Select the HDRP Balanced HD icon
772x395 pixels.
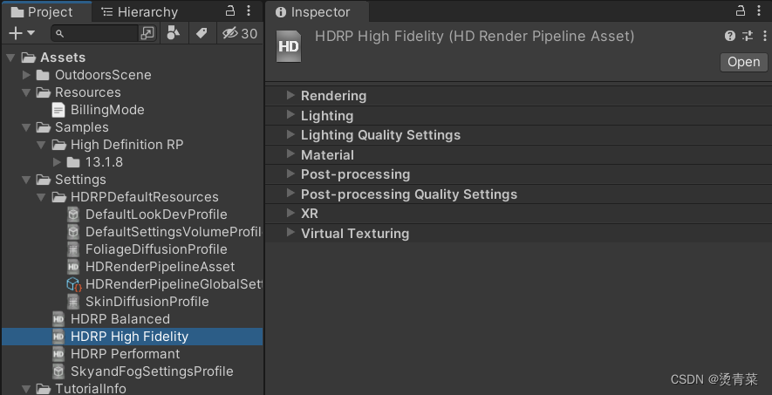point(58,319)
